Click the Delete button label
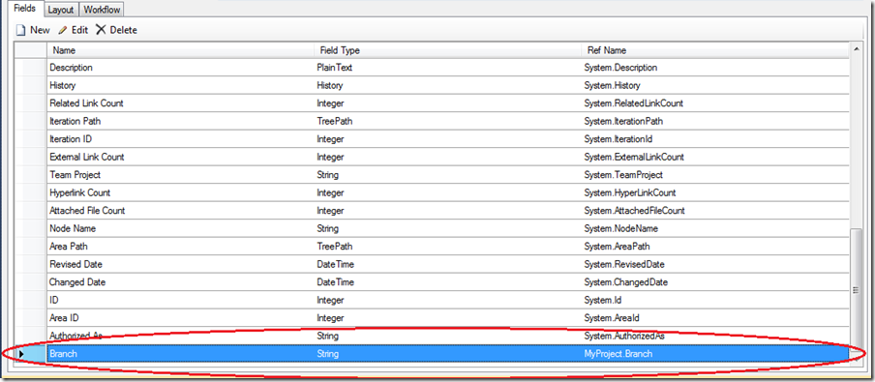The image size is (875, 382). pyautogui.click(x=123, y=30)
